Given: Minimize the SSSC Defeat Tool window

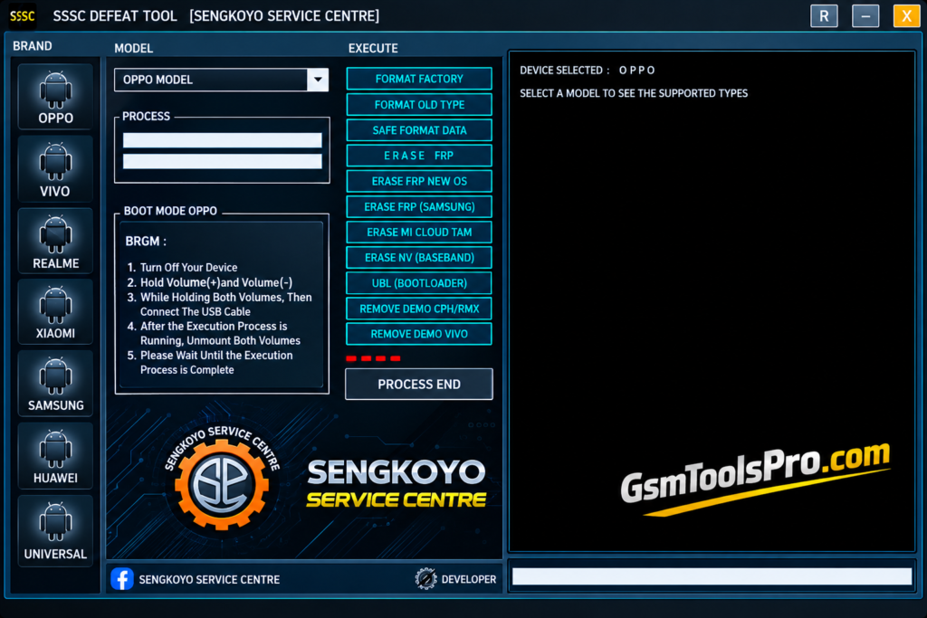Looking at the screenshot, I should (865, 16).
